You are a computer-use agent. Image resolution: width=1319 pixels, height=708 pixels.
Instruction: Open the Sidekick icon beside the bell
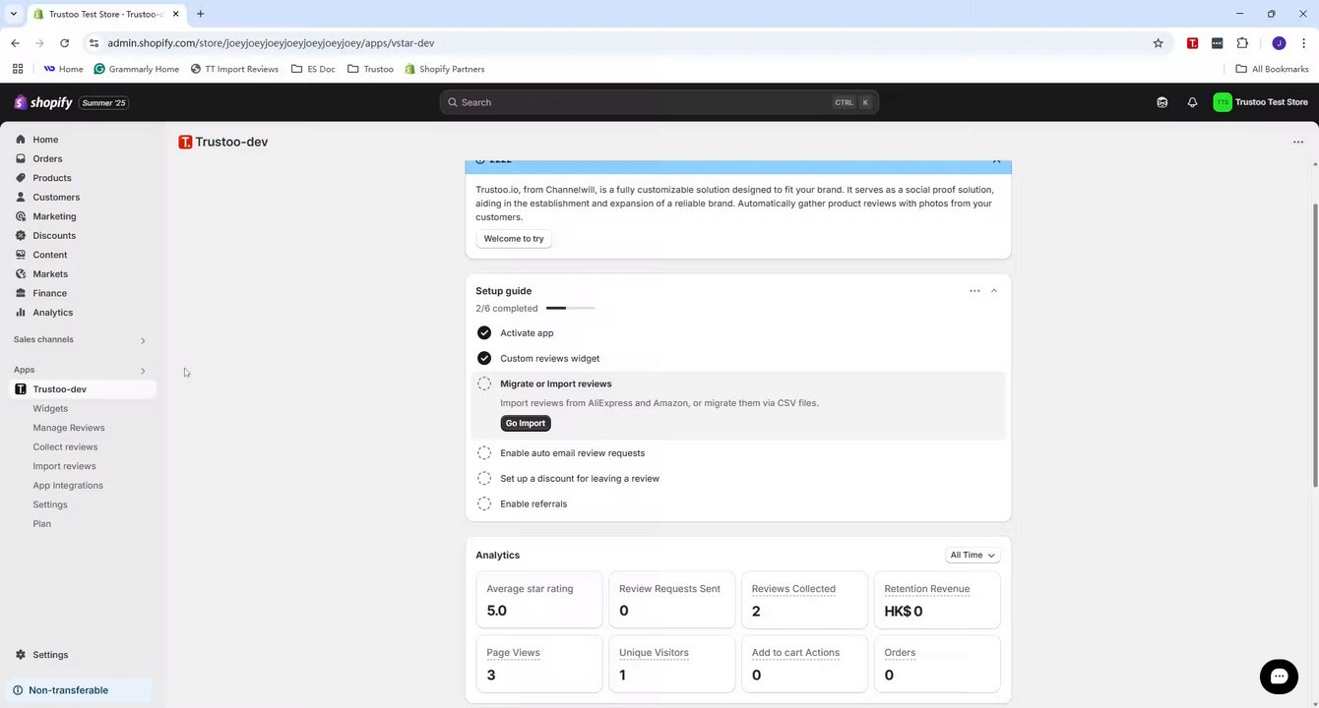click(x=1162, y=102)
